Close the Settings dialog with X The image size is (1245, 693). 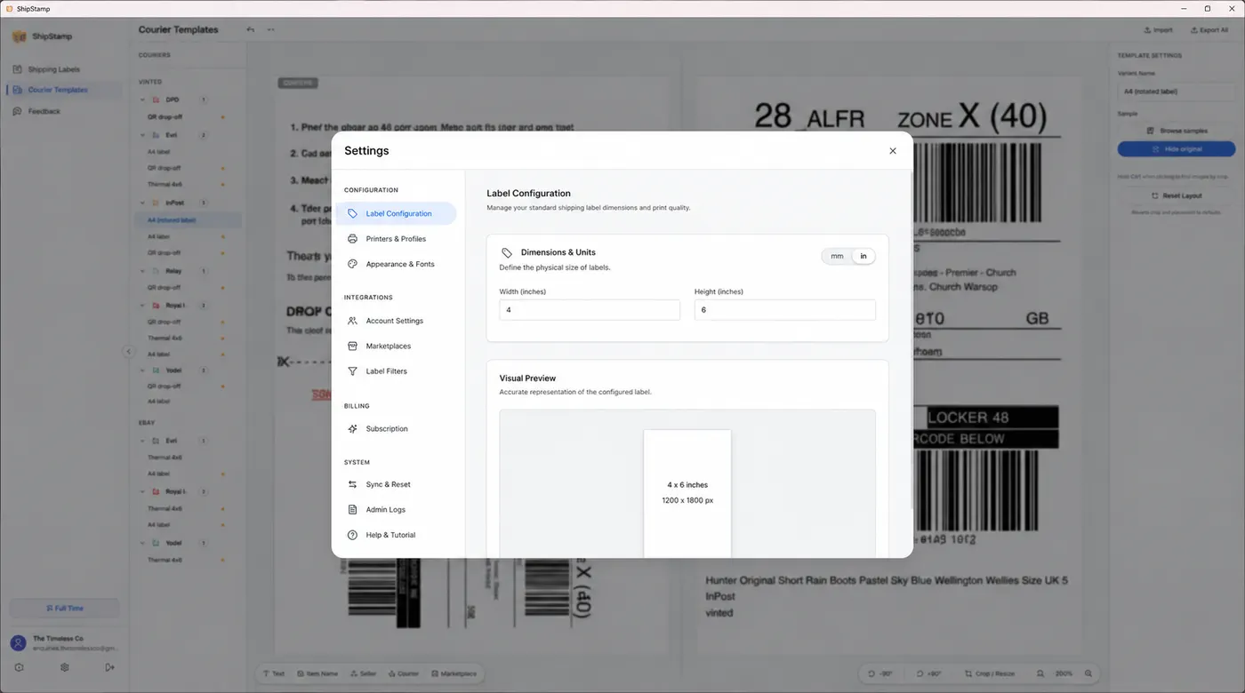click(x=893, y=151)
